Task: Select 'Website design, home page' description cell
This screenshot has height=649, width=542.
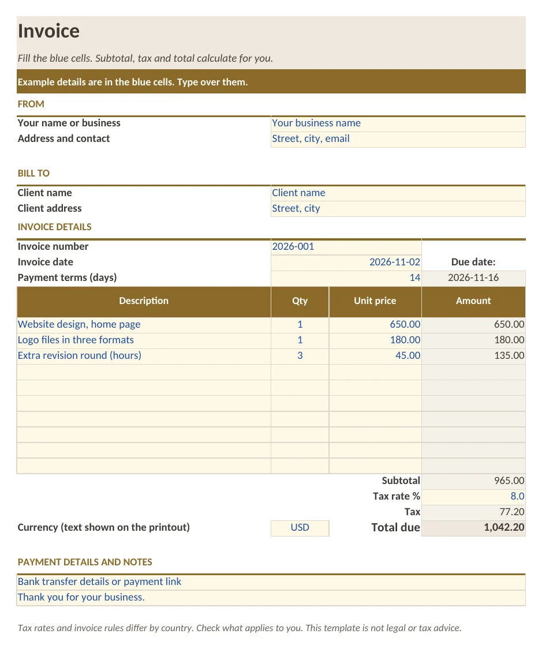Action: point(144,325)
